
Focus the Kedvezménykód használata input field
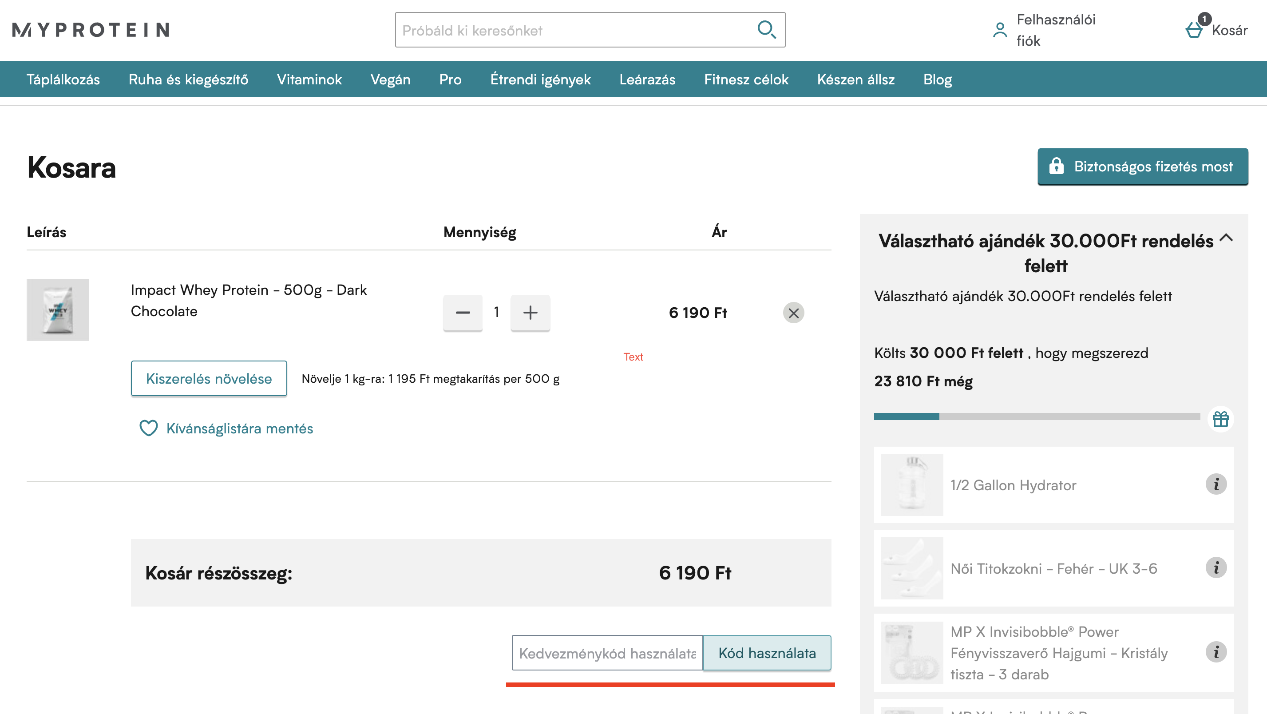(607, 653)
